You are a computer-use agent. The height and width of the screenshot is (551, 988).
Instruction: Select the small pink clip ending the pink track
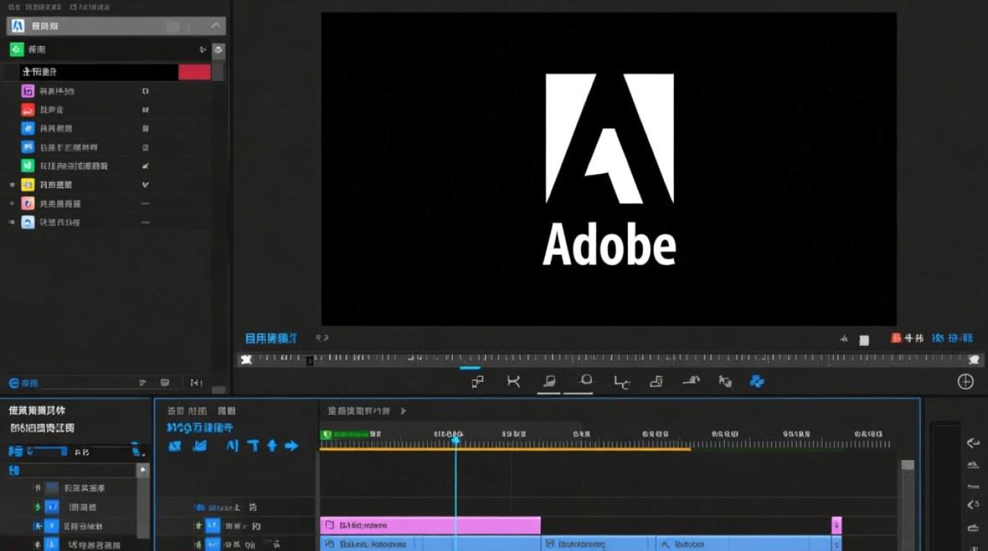(x=837, y=525)
